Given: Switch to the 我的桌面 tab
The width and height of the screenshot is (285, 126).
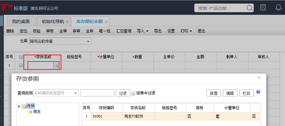Looking at the screenshot, I should click(21, 22).
